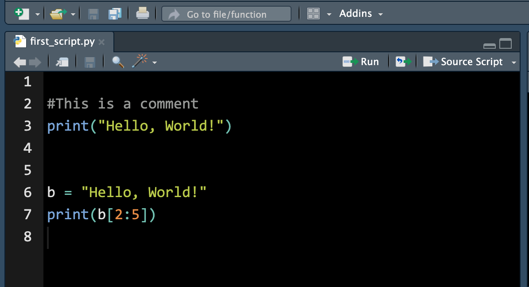Run the current line of code

[361, 61]
